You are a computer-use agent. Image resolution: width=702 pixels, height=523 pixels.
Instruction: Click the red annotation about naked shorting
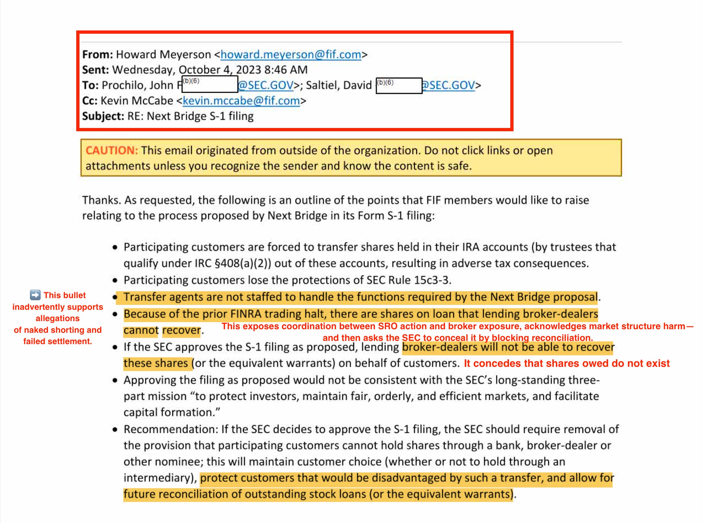pos(58,318)
